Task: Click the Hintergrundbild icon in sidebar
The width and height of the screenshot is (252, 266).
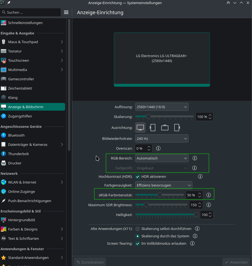Action: (3, 220)
